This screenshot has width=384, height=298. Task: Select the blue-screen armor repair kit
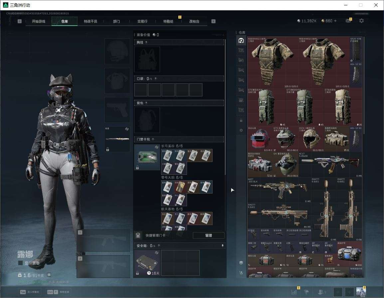(x=349, y=254)
